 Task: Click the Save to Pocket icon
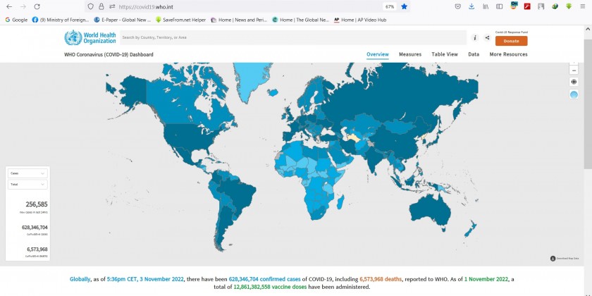pyautogui.click(x=458, y=6)
